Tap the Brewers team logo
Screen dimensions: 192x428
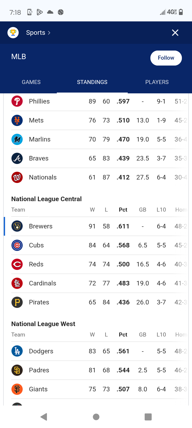click(x=17, y=226)
